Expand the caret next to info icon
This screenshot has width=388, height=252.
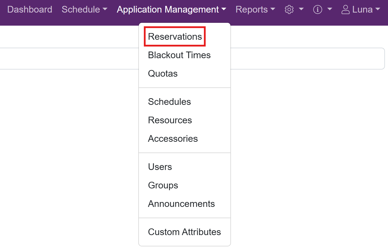[x=330, y=9]
